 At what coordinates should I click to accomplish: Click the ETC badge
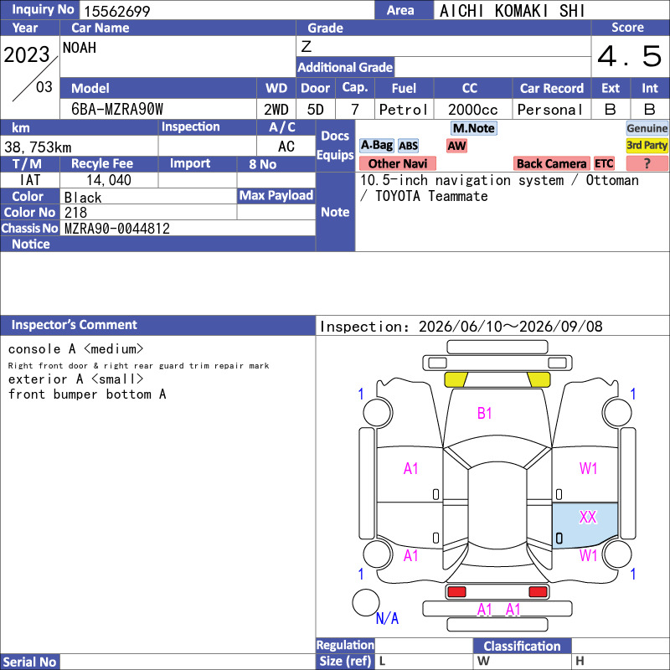click(x=604, y=163)
